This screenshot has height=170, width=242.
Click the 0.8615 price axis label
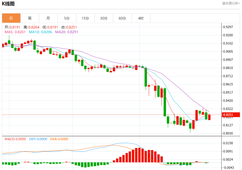pyautogui.click(x=228, y=84)
